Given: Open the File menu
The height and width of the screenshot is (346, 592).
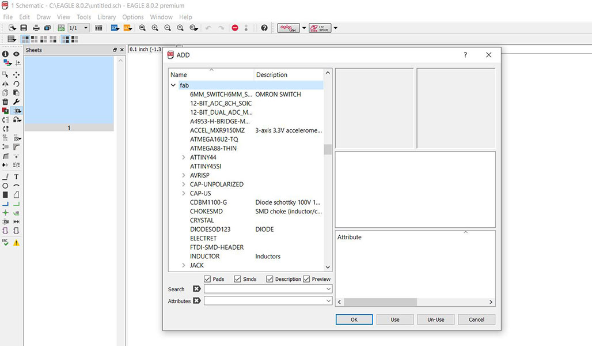Looking at the screenshot, I should tap(7, 17).
